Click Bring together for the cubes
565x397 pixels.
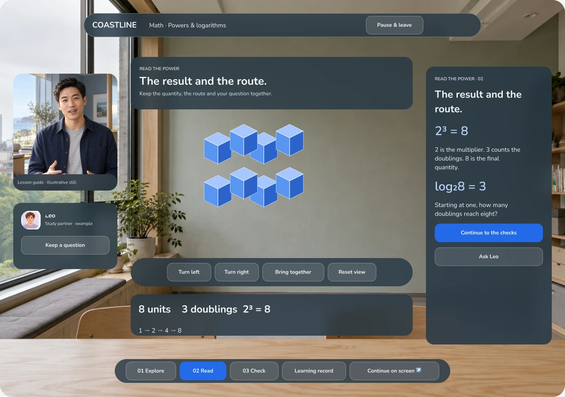293,272
